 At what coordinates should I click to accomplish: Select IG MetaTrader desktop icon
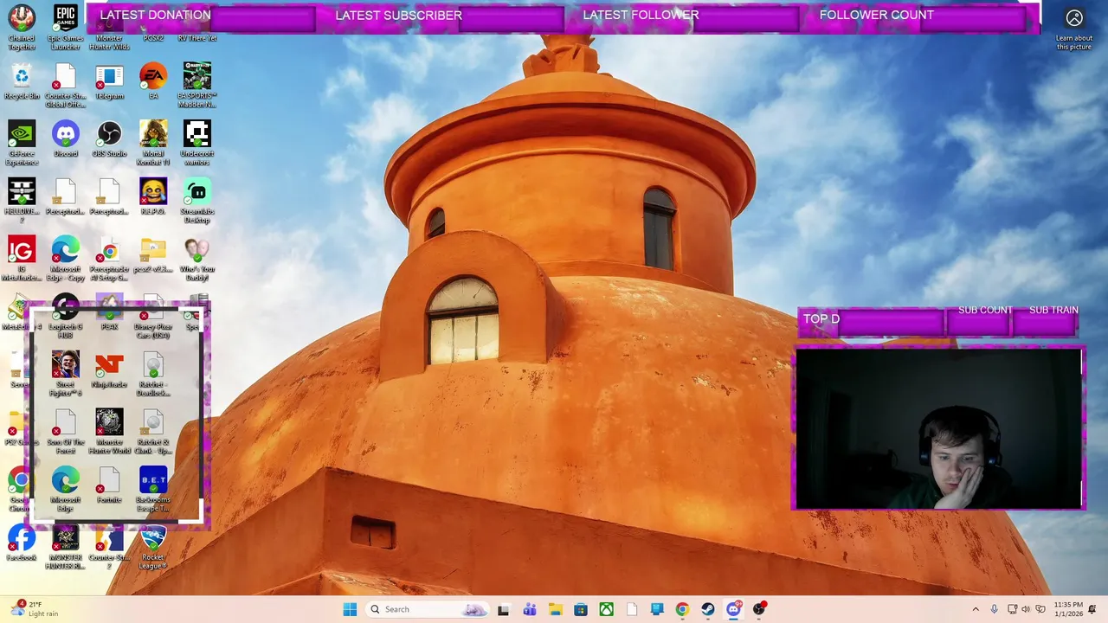tap(22, 259)
